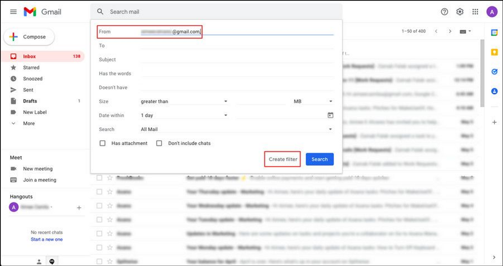Enable the Has attachment checkbox
The image size is (503, 266).
103,143
